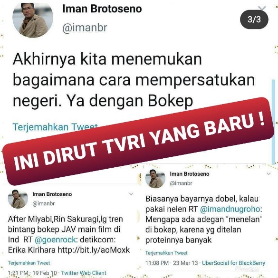Click the 1:21 PM 19 Feb 10 timestamp

click(x=32, y=273)
